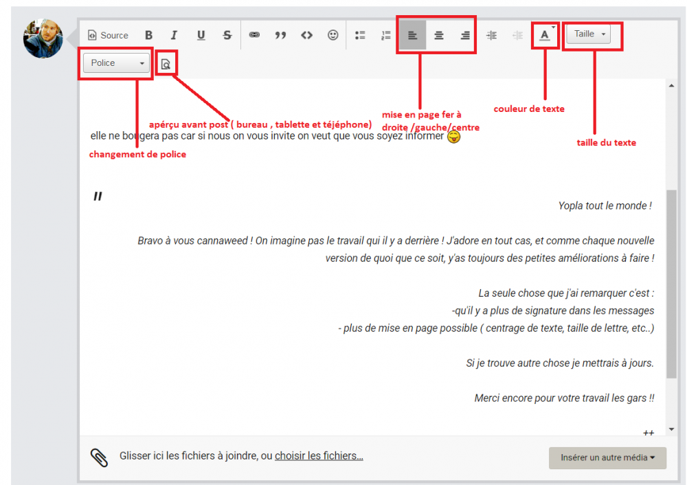The image size is (687, 485).
Task: Click the line 'La seule chose que j'ai remarquer'
Action: [x=566, y=293]
